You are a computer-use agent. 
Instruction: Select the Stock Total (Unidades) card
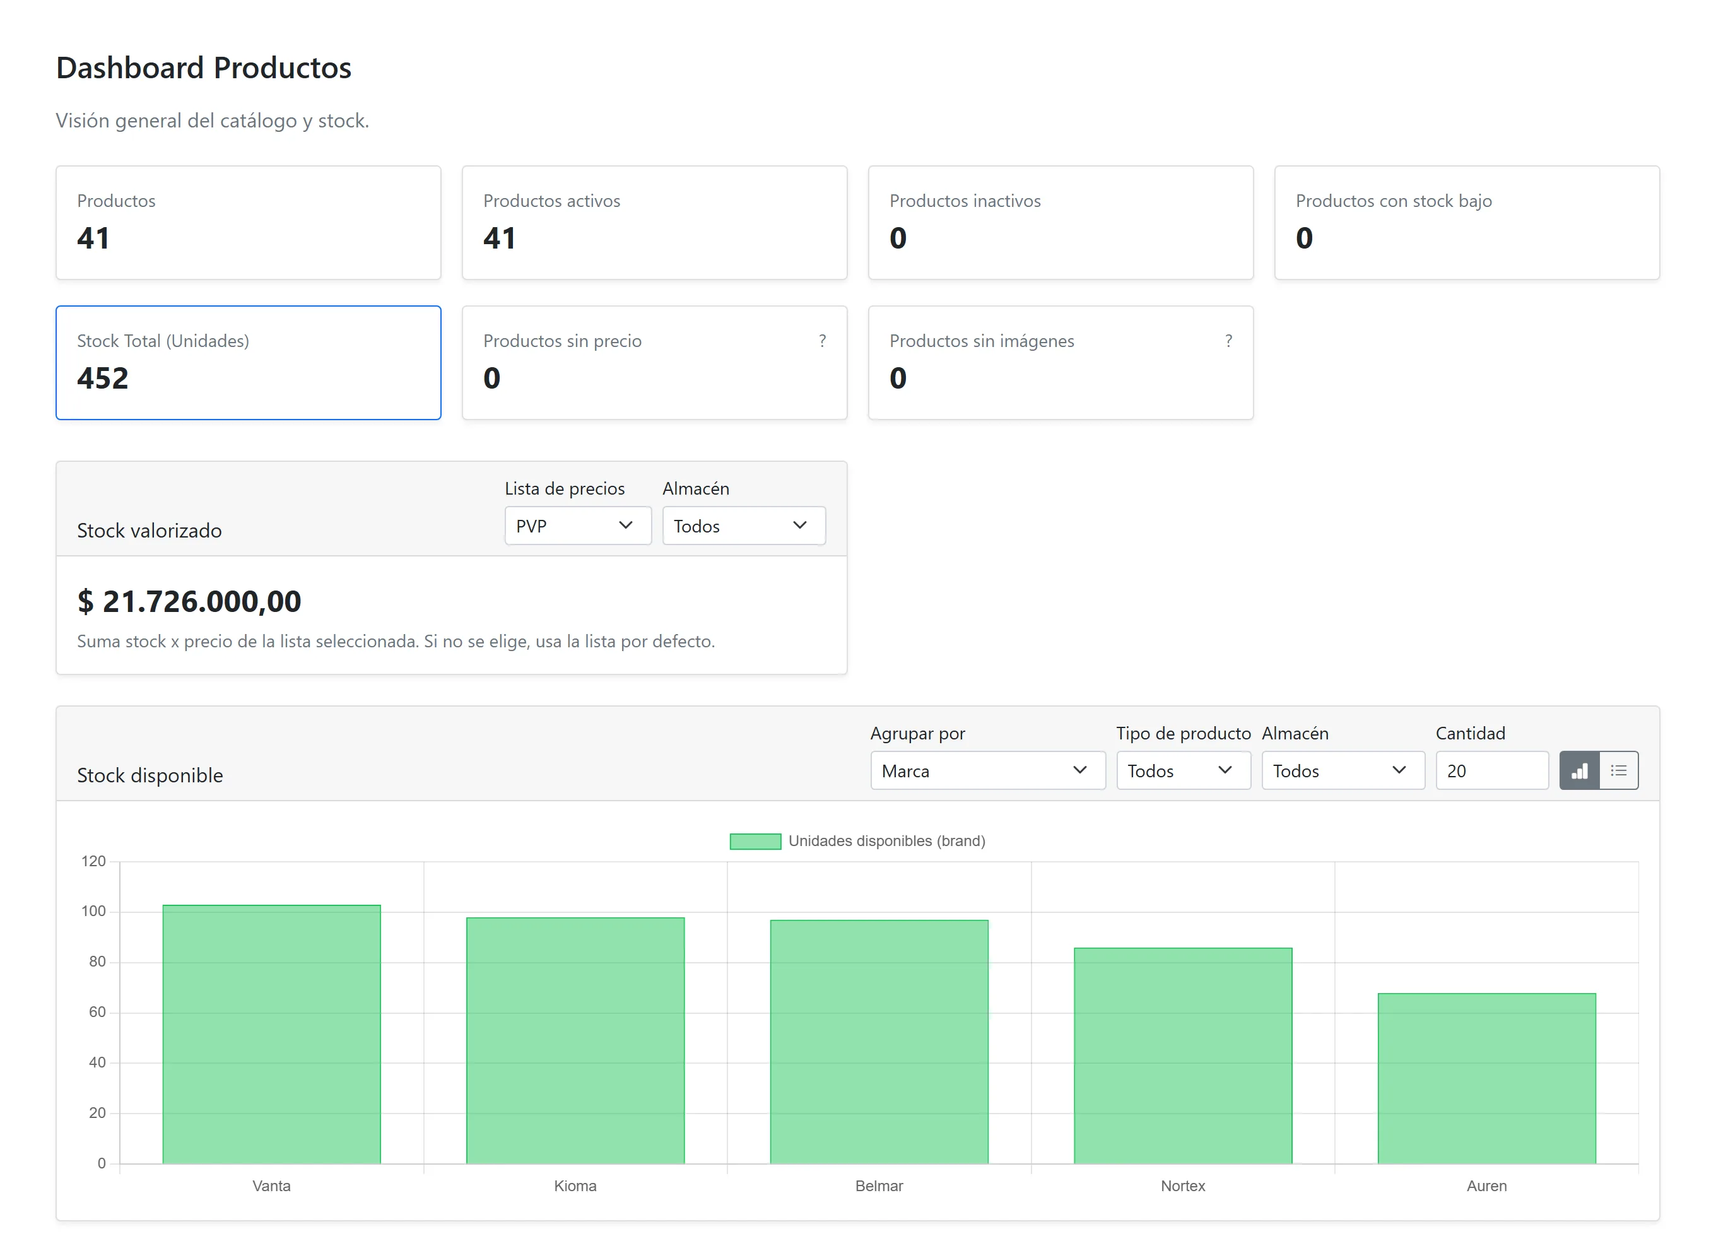point(248,363)
